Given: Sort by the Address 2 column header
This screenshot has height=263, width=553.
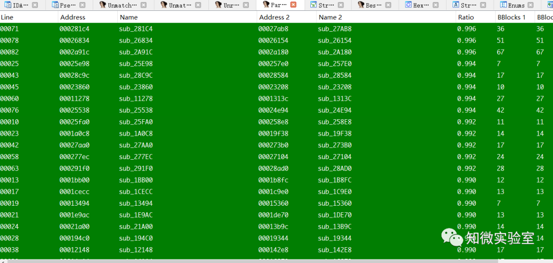Looking at the screenshot, I should [287, 17].
